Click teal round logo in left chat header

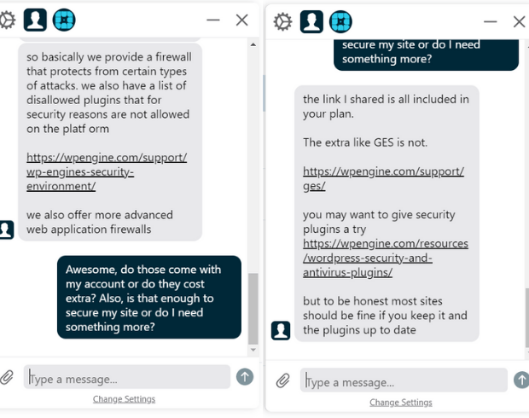[x=64, y=20]
